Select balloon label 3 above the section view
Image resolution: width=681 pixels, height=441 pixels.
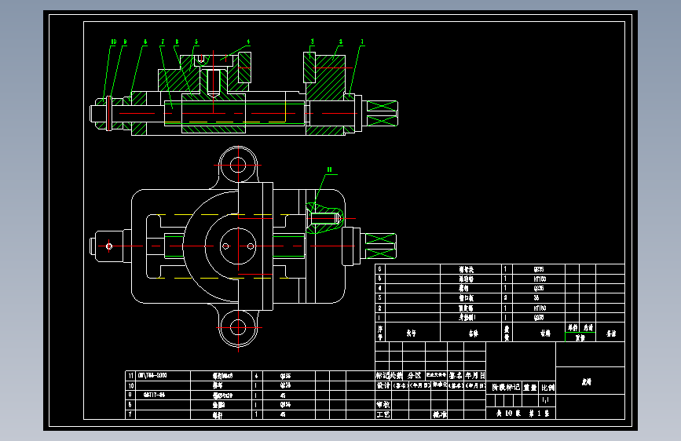coord(313,42)
